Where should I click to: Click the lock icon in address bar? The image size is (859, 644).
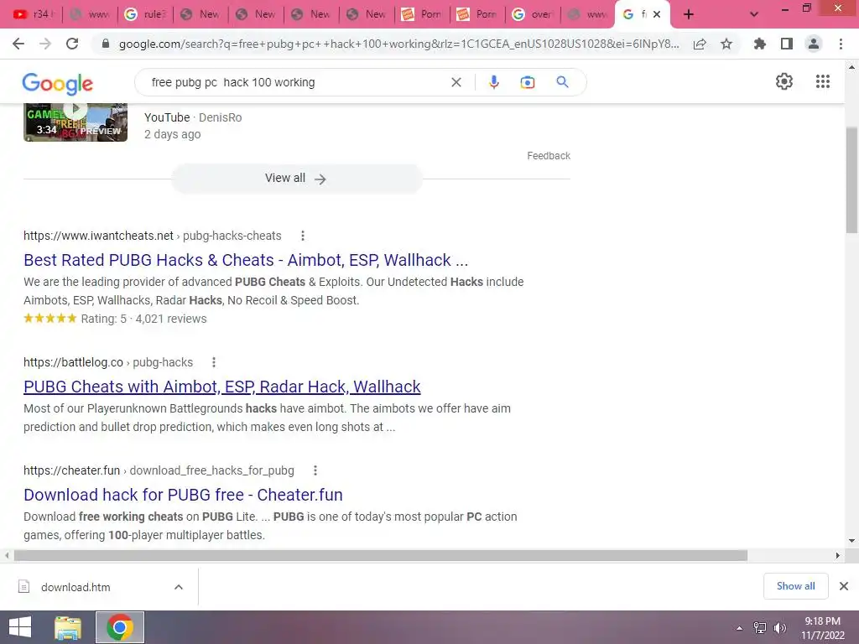[106, 44]
